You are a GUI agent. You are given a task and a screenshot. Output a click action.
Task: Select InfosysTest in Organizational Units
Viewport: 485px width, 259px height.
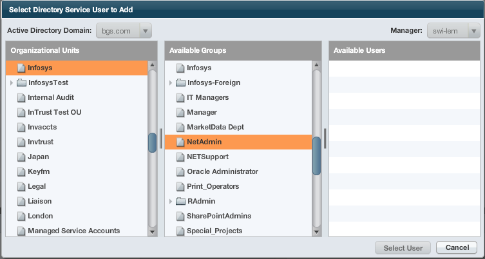click(x=77, y=83)
